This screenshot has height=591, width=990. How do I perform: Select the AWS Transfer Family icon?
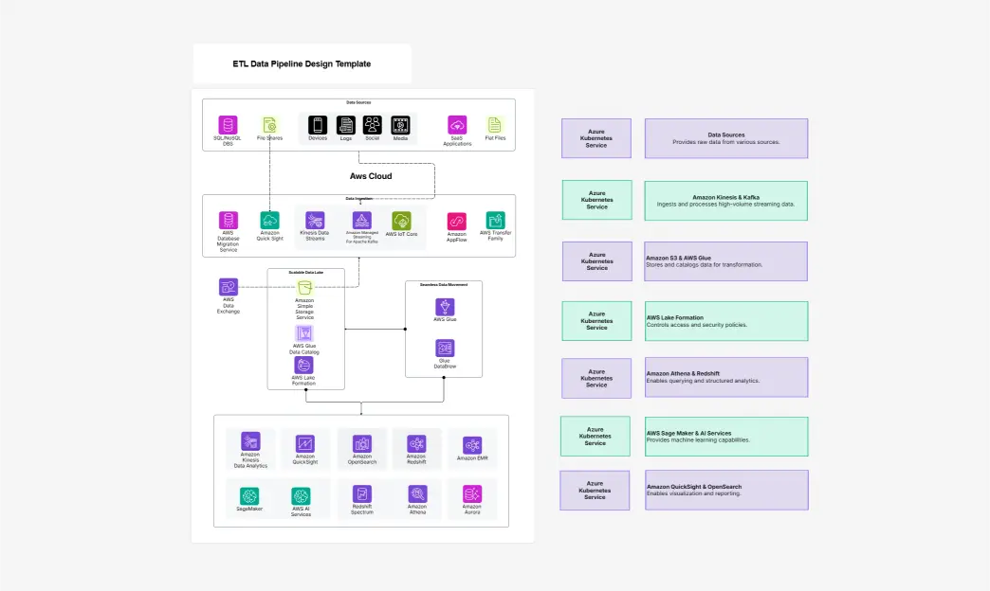496,220
